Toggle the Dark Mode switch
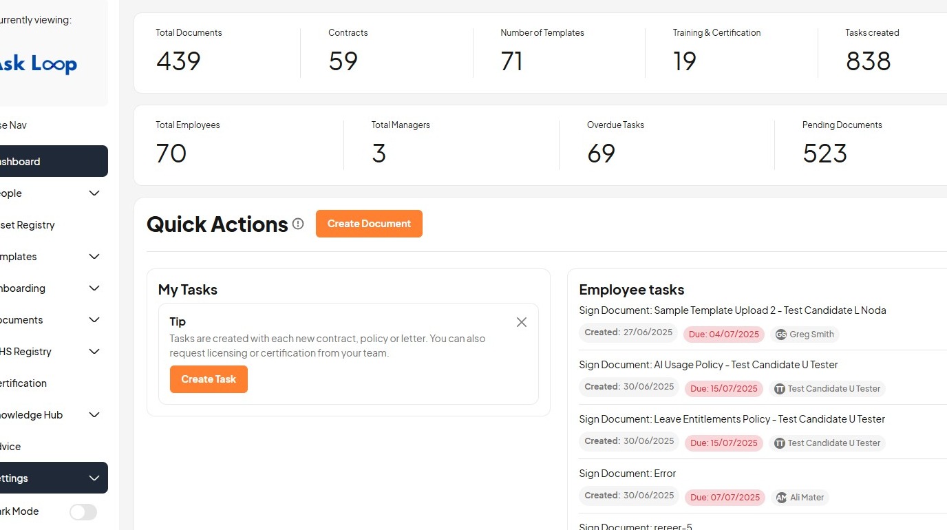Screen dimensions: 947x530 83,511
